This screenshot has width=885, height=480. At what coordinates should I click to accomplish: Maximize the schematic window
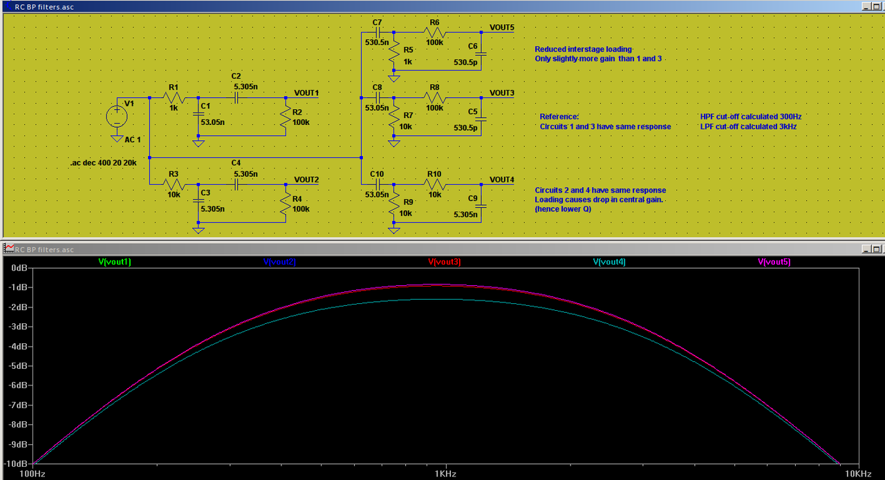pos(877,6)
